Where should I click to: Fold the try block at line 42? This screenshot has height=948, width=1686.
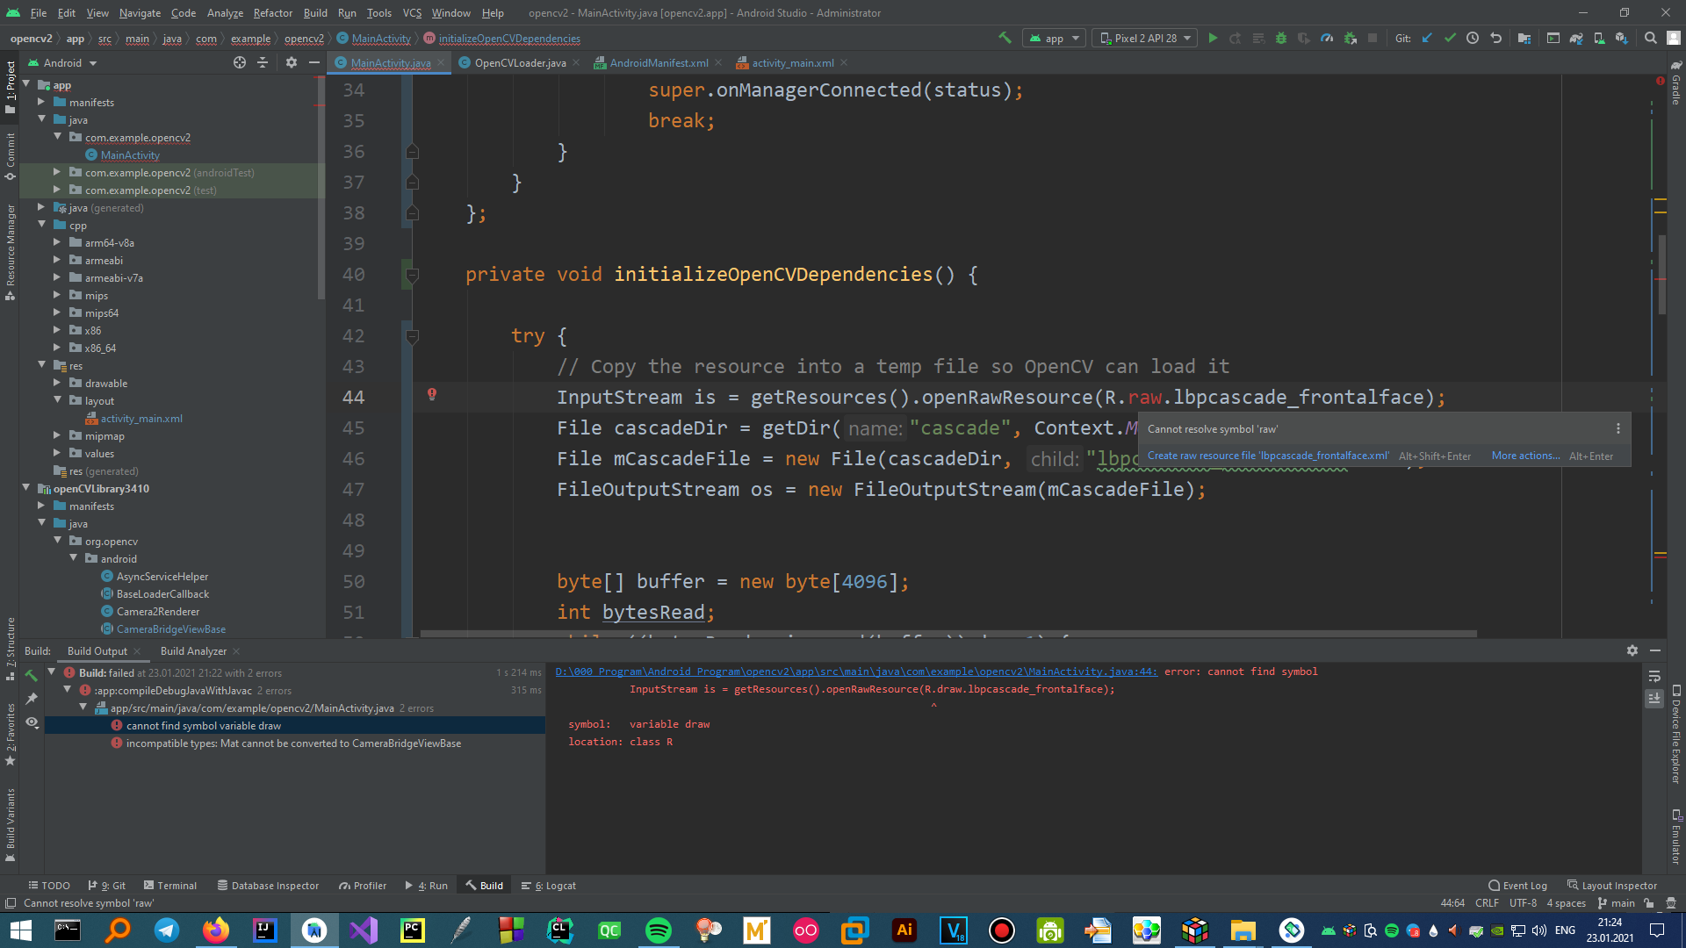click(x=413, y=335)
